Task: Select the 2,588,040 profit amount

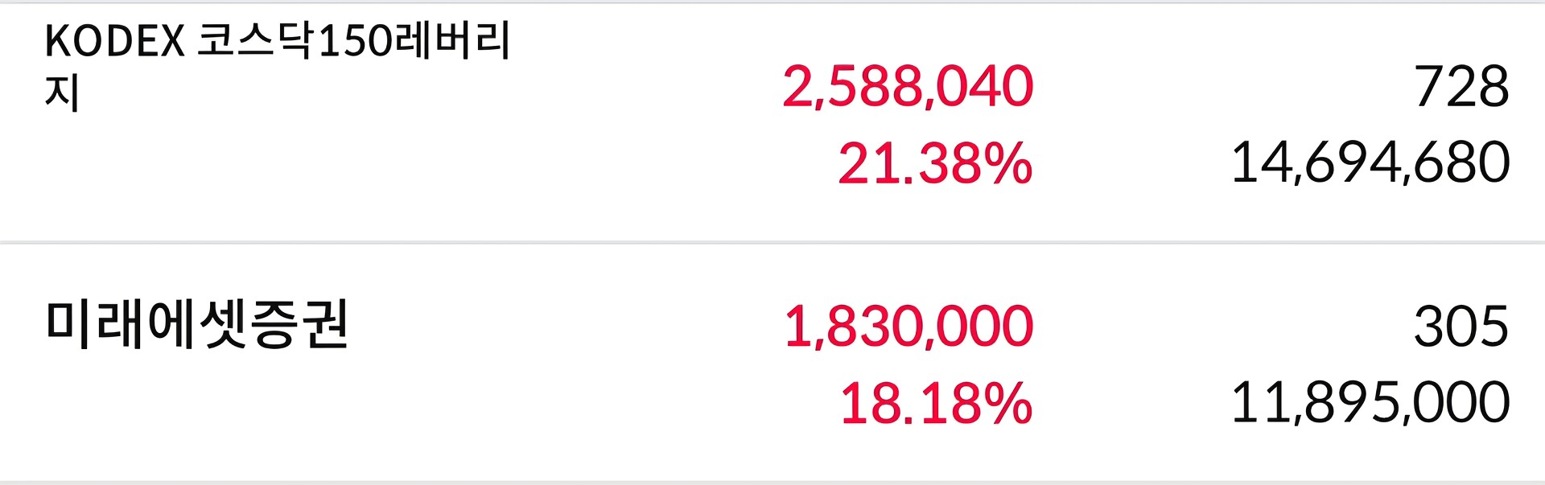Action: click(908, 87)
